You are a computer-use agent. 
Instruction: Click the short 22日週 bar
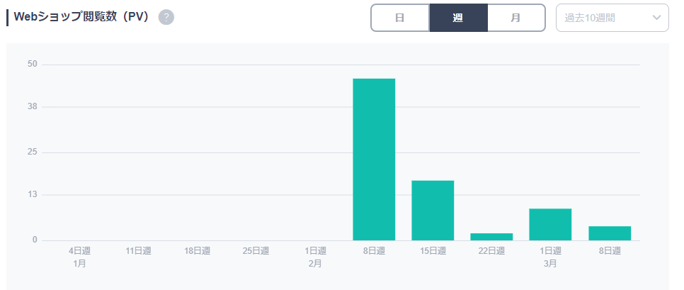pos(491,237)
